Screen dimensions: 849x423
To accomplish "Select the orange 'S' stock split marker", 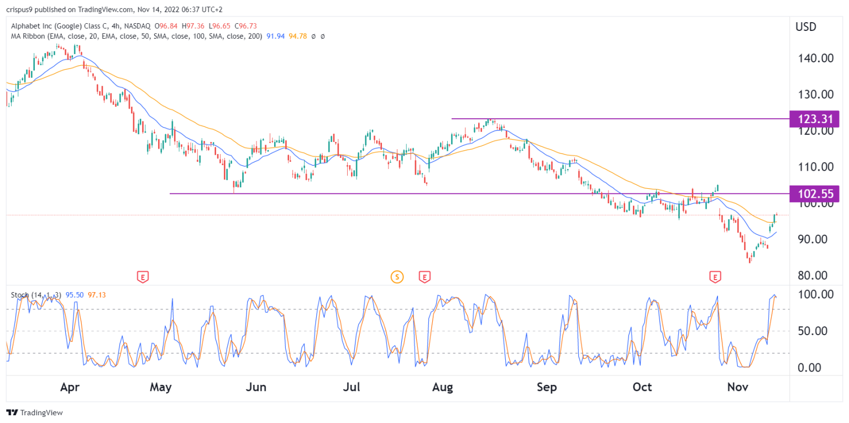I will pos(396,277).
